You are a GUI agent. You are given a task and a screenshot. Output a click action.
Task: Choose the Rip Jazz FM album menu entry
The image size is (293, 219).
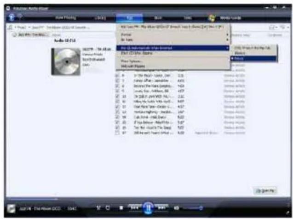[x=172, y=27]
